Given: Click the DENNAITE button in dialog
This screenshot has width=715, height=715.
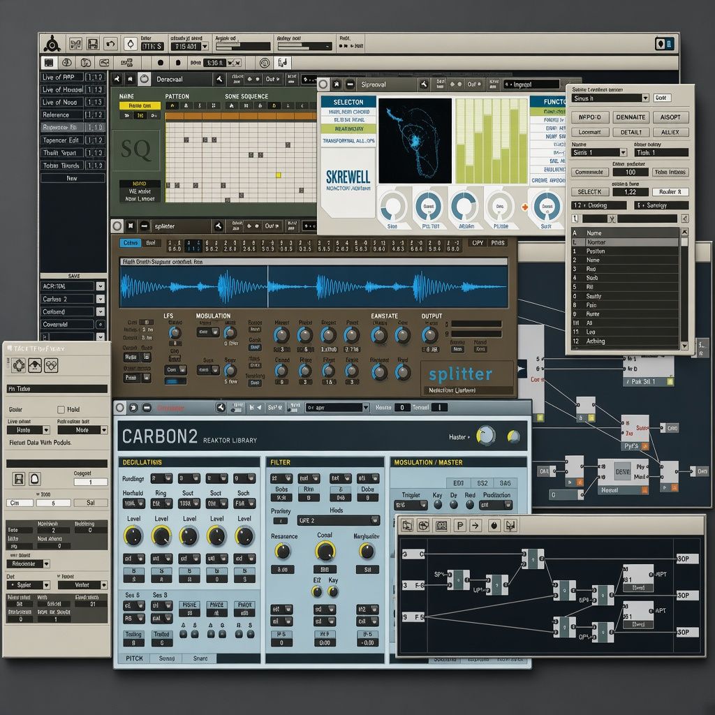Looking at the screenshot, I should pos(631,117).
